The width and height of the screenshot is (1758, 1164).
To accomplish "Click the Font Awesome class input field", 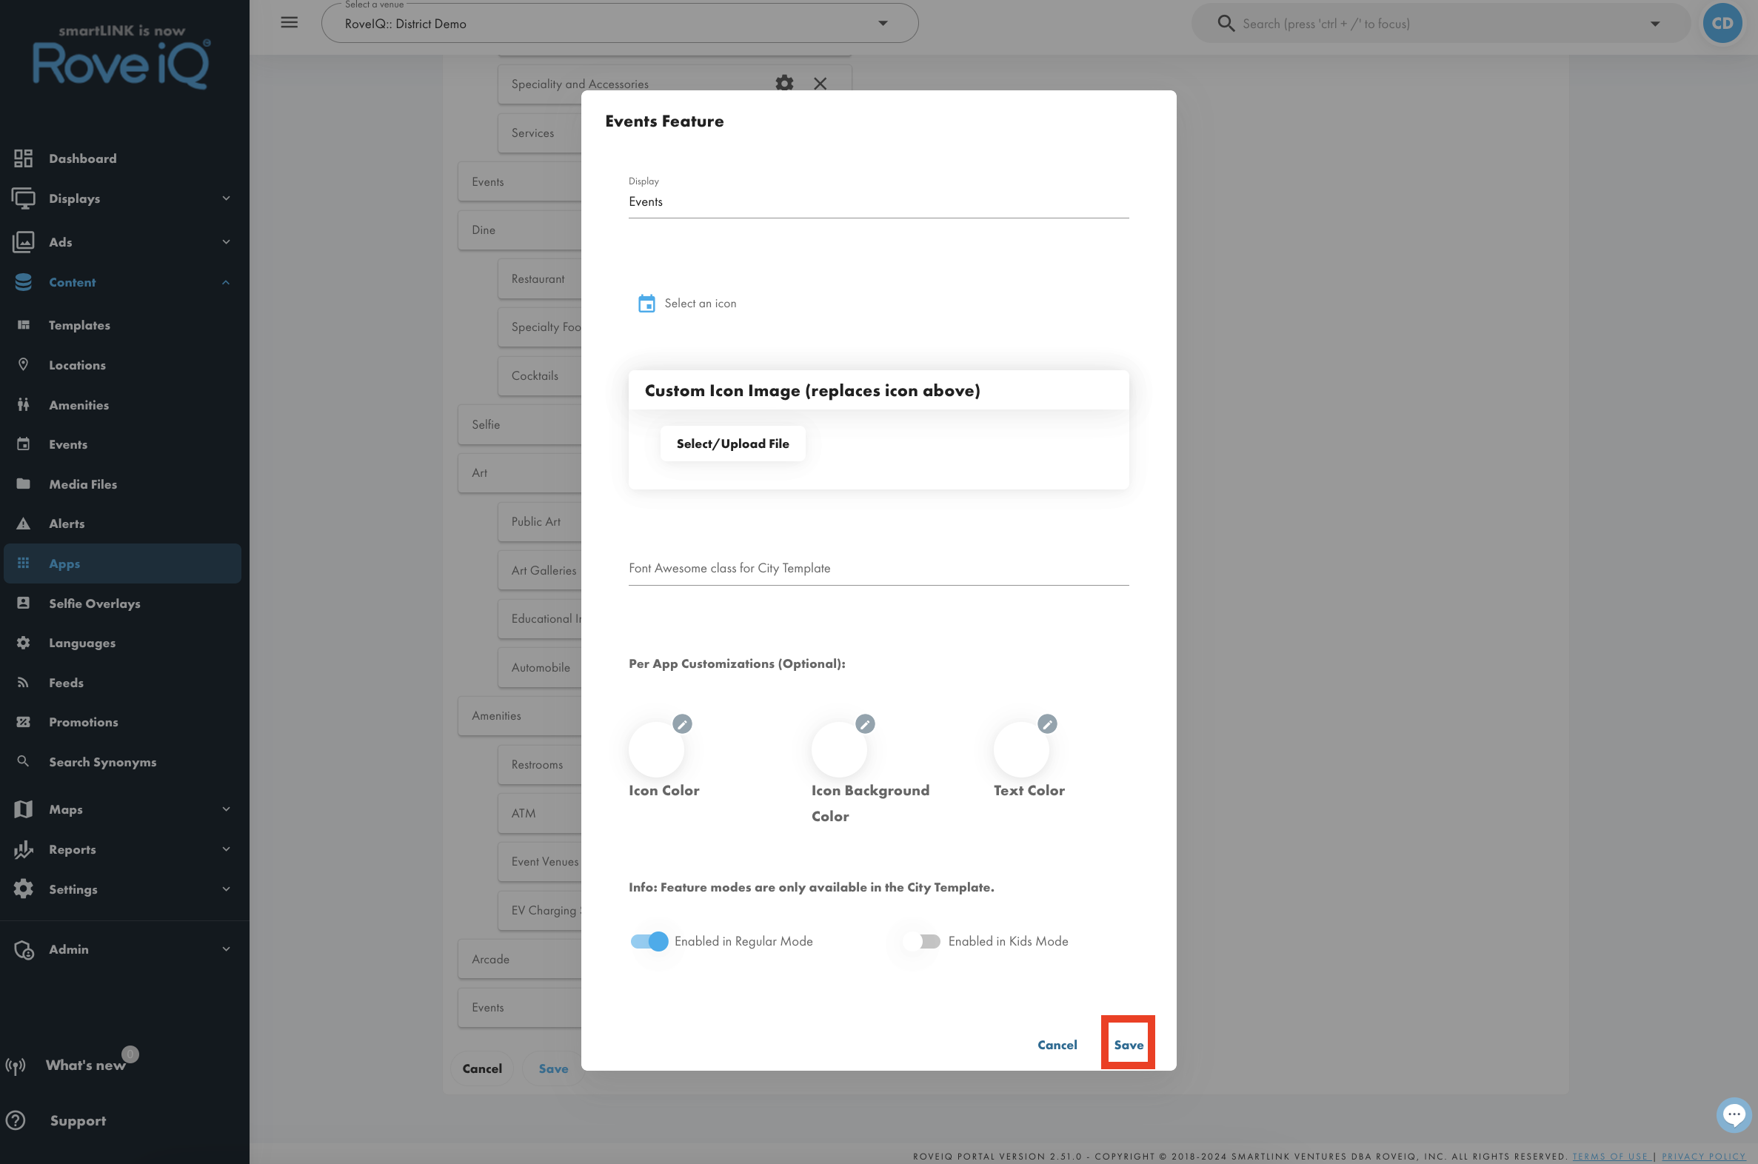I will (878, 568).
